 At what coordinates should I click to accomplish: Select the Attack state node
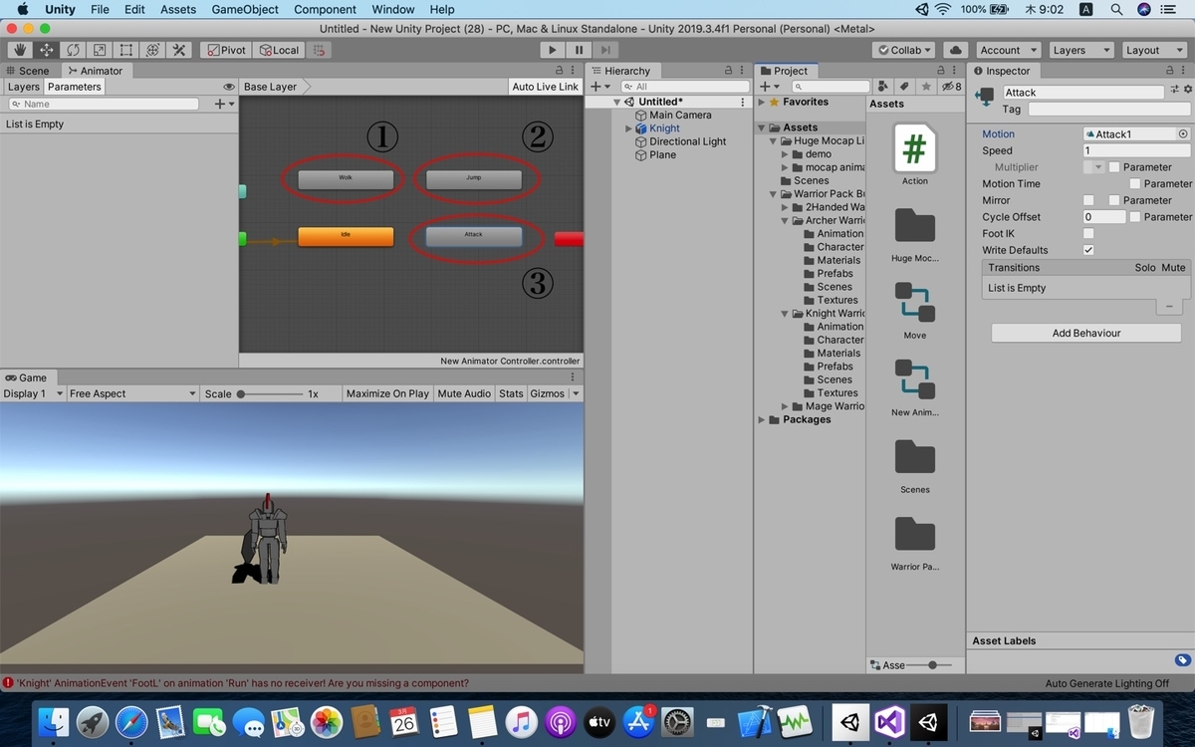coord(474,237)
